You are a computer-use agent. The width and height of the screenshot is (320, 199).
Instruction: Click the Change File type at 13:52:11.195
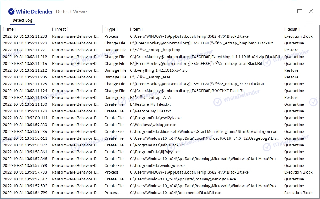(115, 84)
